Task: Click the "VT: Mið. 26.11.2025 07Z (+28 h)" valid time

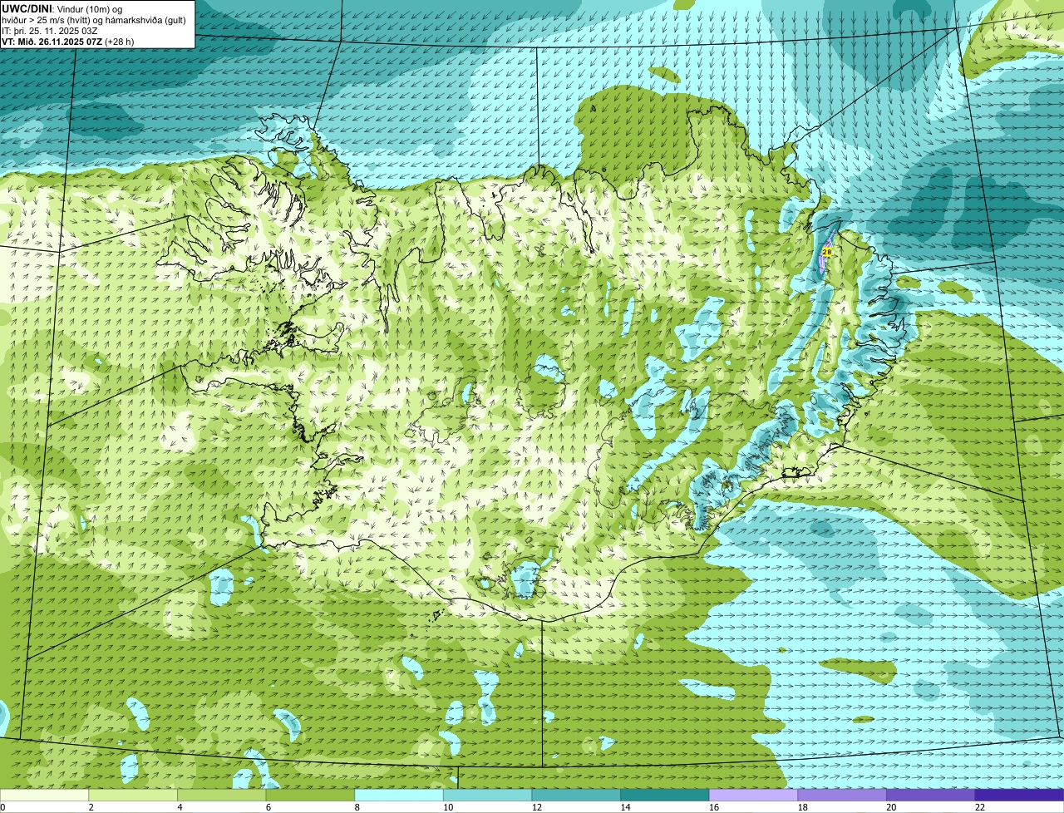Action: pyautogui.click(x=68, y=41)
